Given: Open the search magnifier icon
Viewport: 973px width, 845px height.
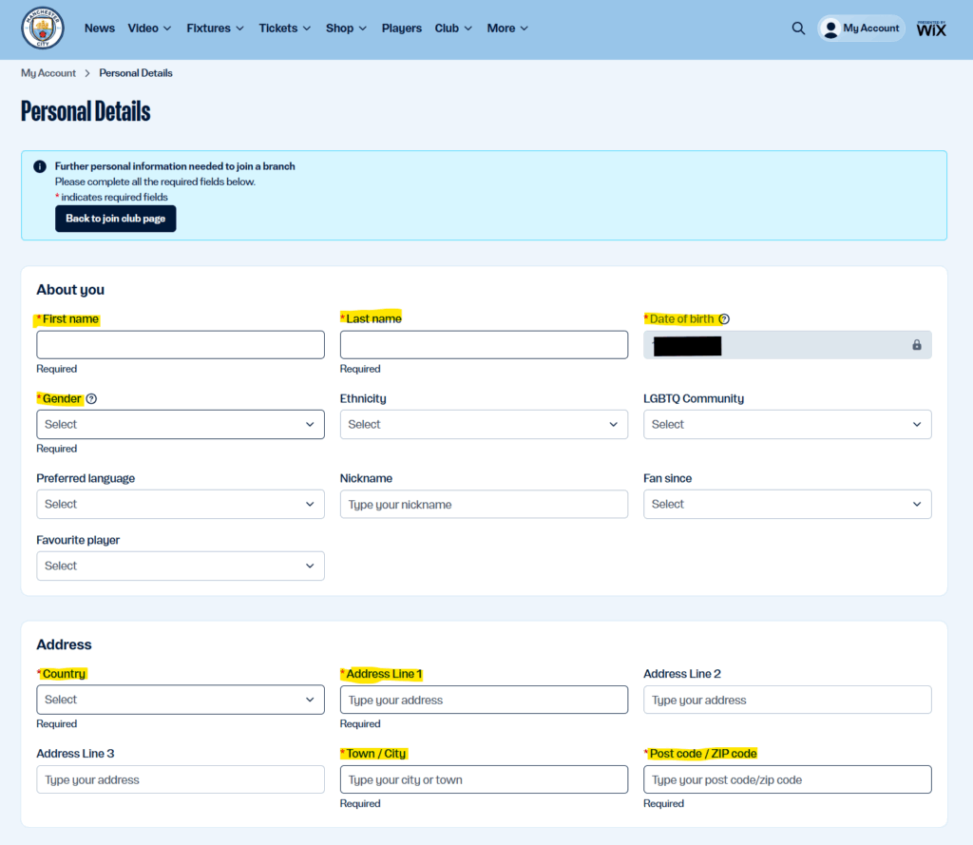Looking at the screenshot, I should (x=798, y=29).
